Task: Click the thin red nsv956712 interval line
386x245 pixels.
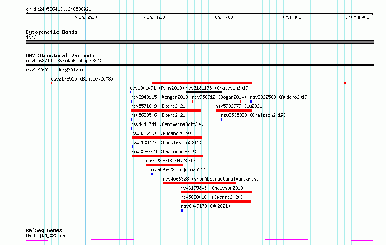Action: click(217, 101)
